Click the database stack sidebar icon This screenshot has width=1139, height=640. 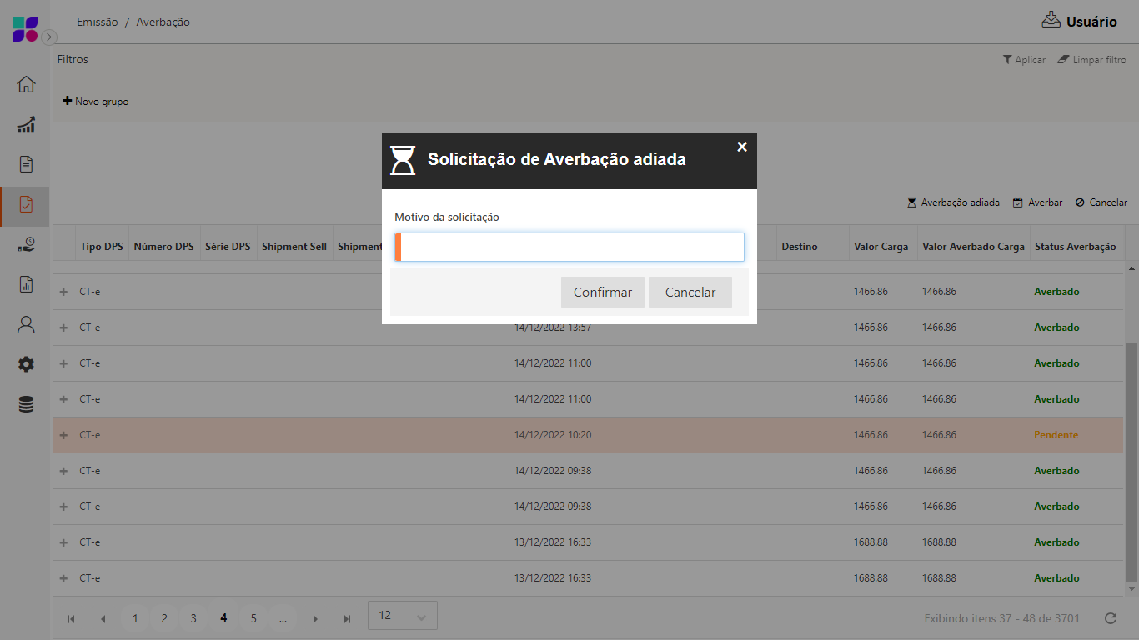click(26, 404)
